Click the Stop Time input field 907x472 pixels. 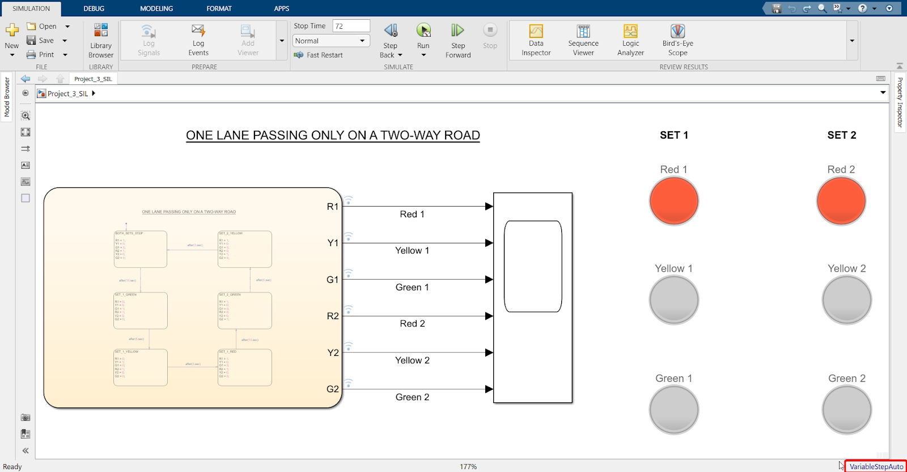351,26
